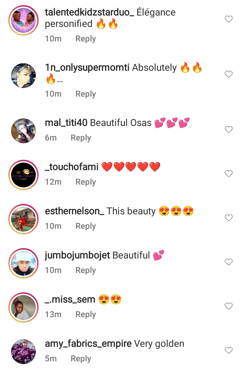
Task: Open amy_fabrics_empire's avatar
Action: click(23, 352)
